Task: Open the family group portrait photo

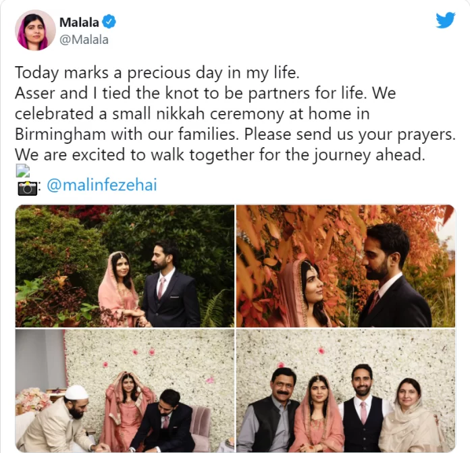Action: click(x=346, y=390)
